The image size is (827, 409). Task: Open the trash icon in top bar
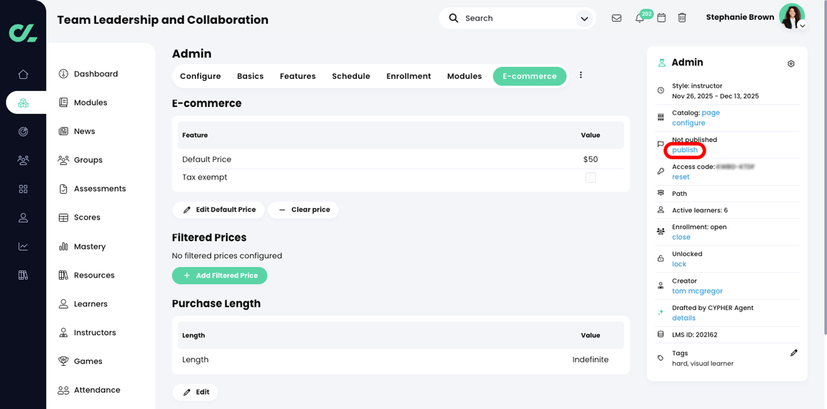tap(682, 18)
